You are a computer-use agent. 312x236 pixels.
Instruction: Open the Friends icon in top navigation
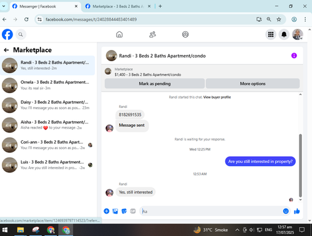(x=152, y=34)
